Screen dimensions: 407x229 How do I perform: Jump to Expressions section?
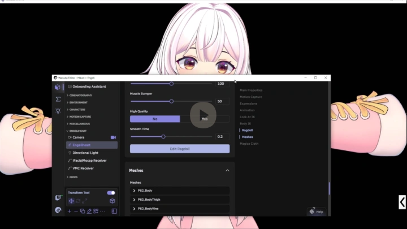pyautogui.click(x=248, y=103)
